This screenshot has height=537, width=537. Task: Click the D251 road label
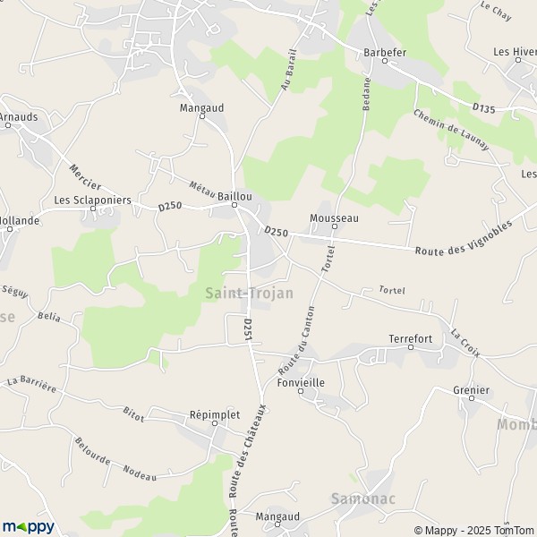click(x=249, y=329)
